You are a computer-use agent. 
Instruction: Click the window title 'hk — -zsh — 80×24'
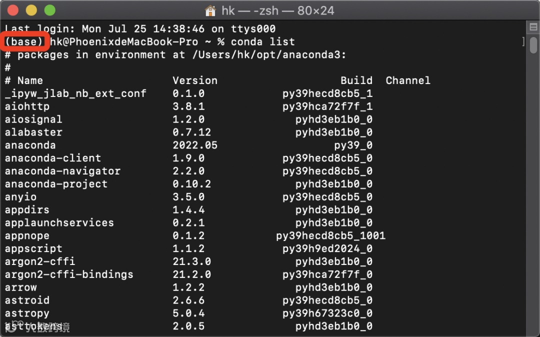[x=278, y=10]
